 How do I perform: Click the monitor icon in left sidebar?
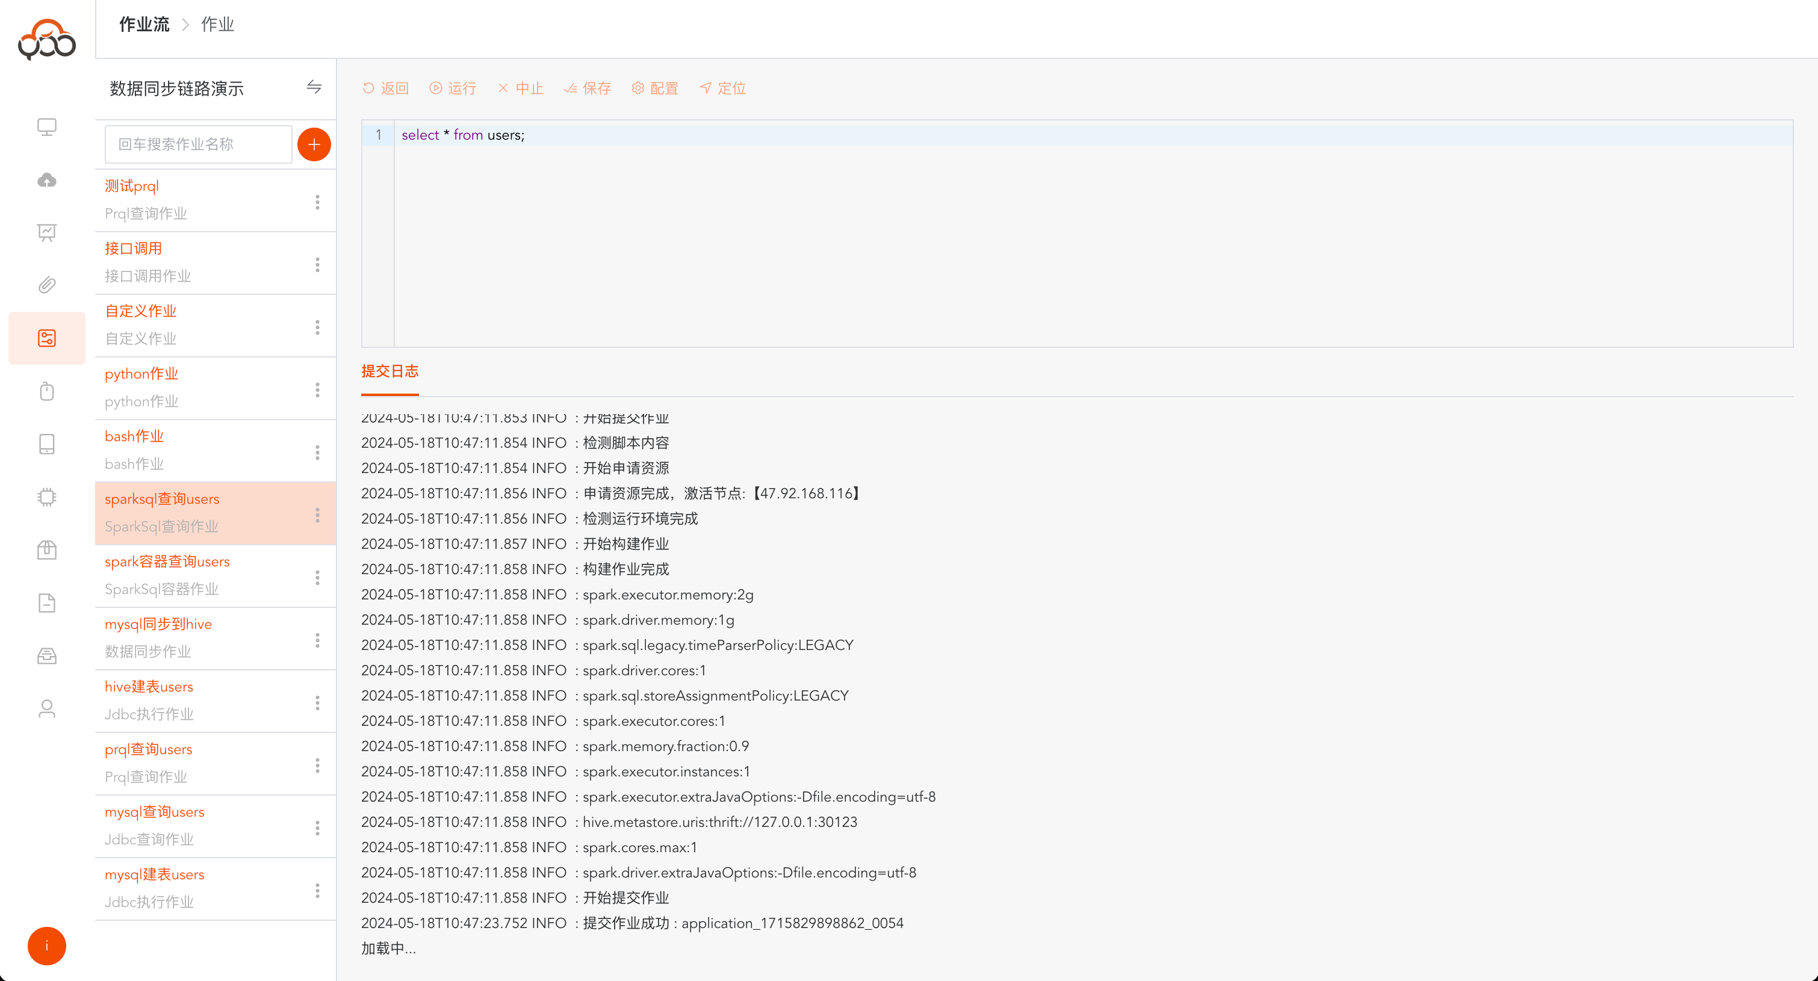point(46,127)
